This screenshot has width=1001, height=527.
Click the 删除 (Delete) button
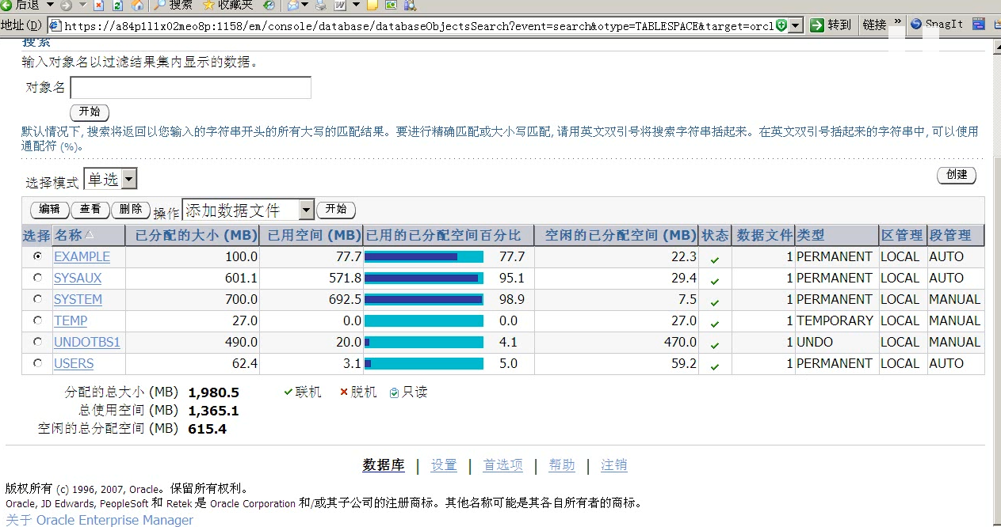pos(131,210)
